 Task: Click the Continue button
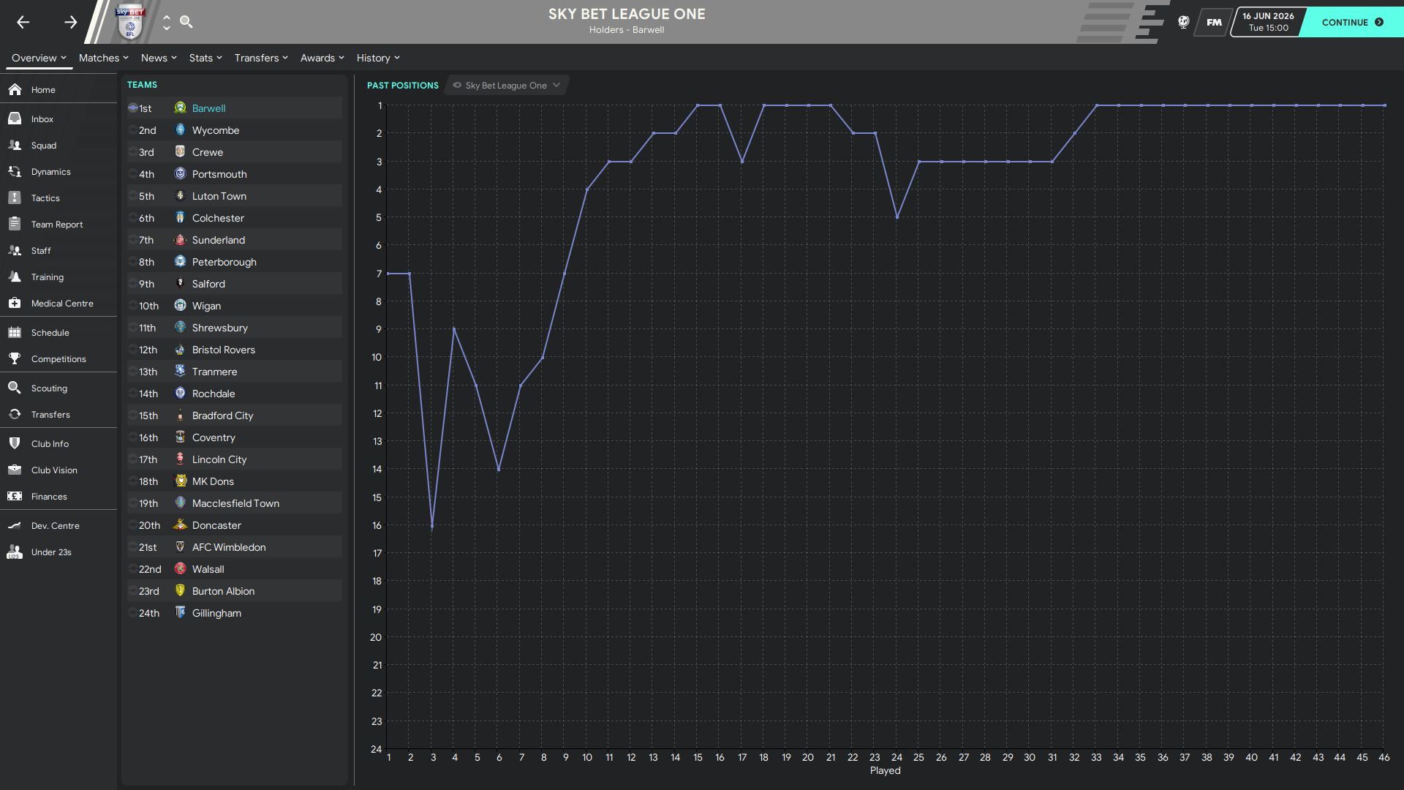point(1353,22)
